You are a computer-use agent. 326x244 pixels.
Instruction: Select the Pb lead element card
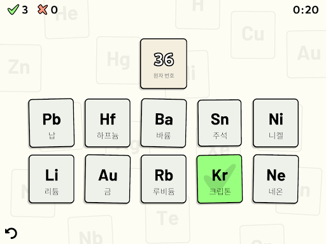(52, 123)
